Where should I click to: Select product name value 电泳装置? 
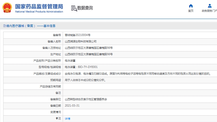[x=70, y=61]
